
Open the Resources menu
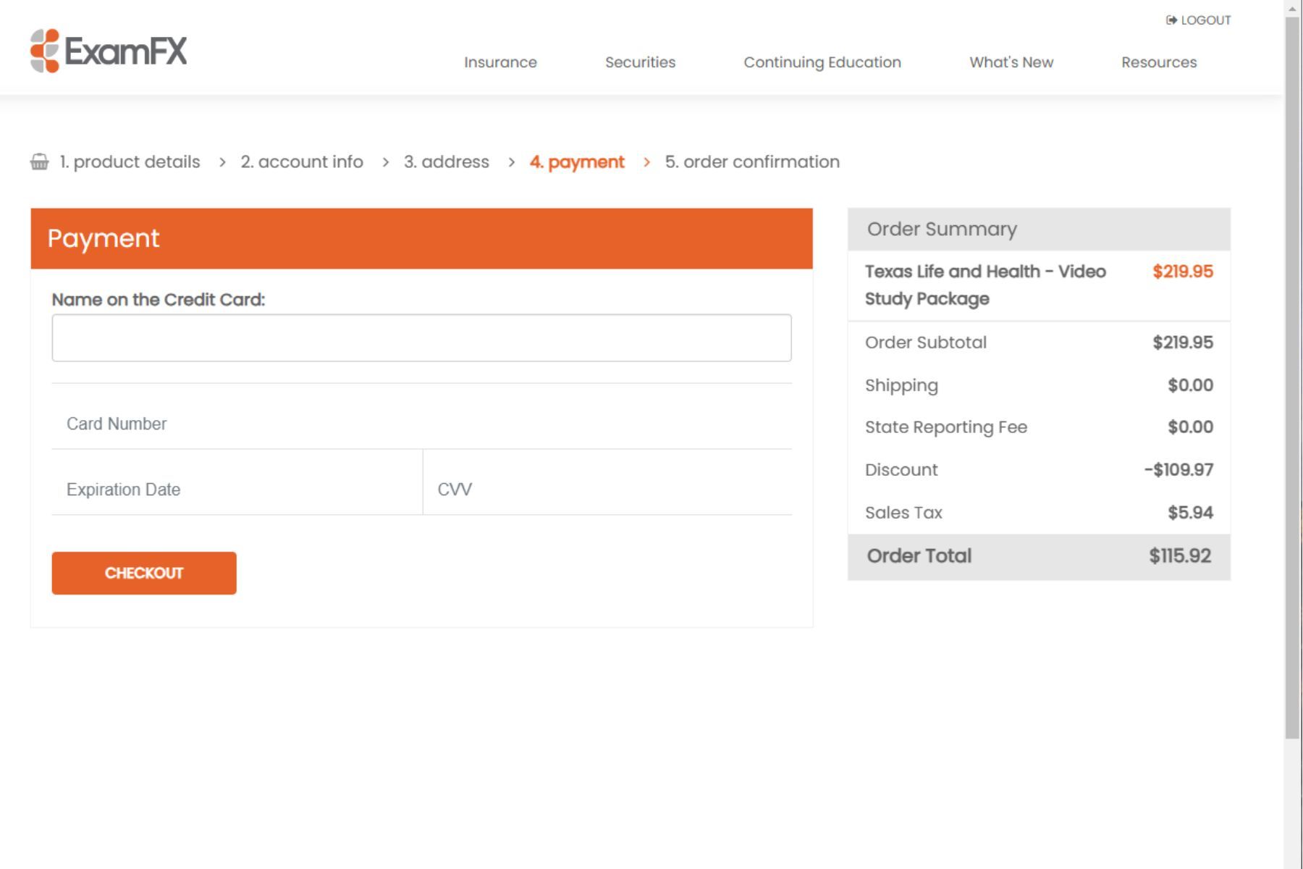[1159, 62]
